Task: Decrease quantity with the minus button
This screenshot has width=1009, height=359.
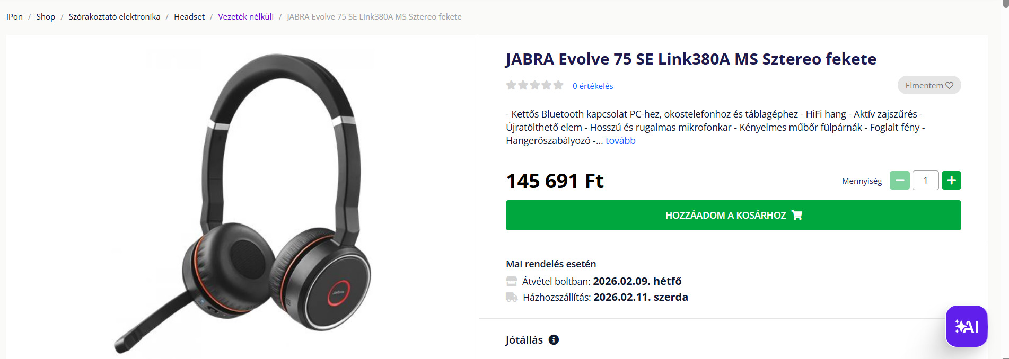Action: (x=899, y=181)
